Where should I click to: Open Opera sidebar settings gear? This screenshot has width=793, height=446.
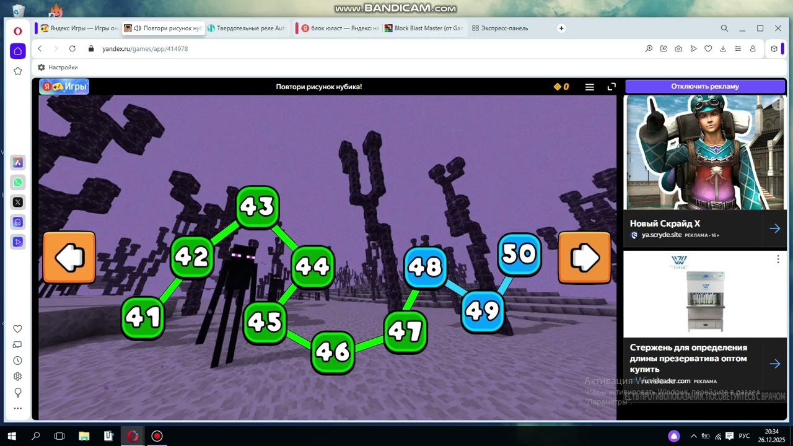pyautogui.click(x=18, y=377)
